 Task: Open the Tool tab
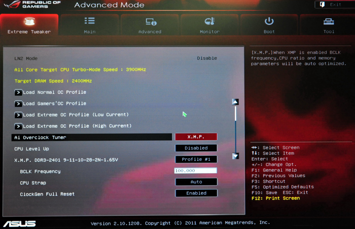329,25
